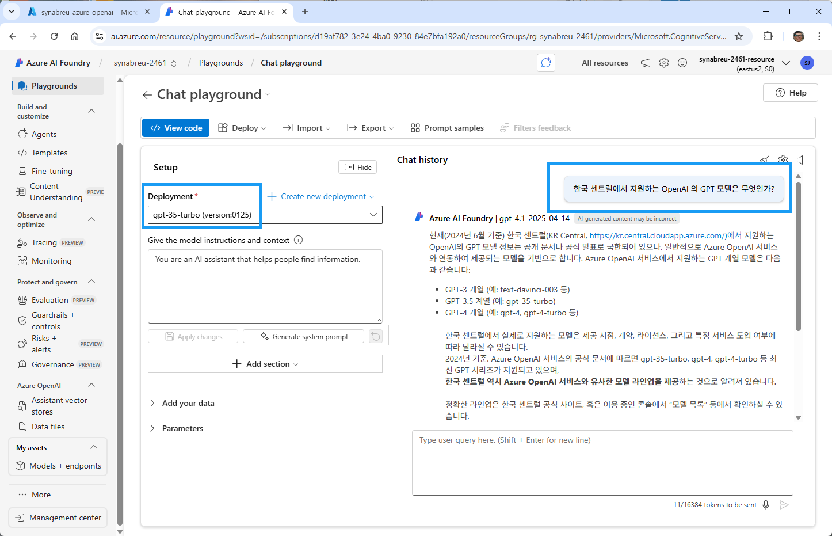
Task: Open Tracing preview page
Action: (51, 242)
